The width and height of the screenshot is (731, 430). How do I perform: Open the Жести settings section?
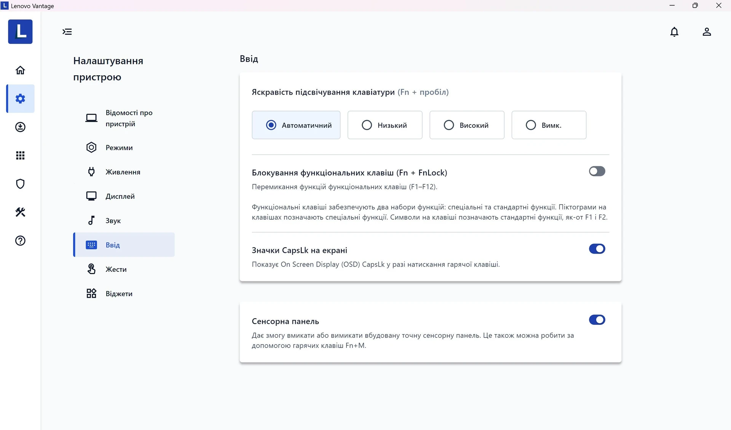(124, 269)
